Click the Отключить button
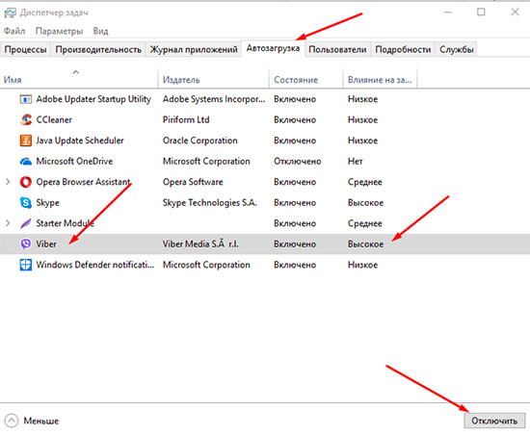This screenshot has width=530, height=435. (x=494, y=421)
